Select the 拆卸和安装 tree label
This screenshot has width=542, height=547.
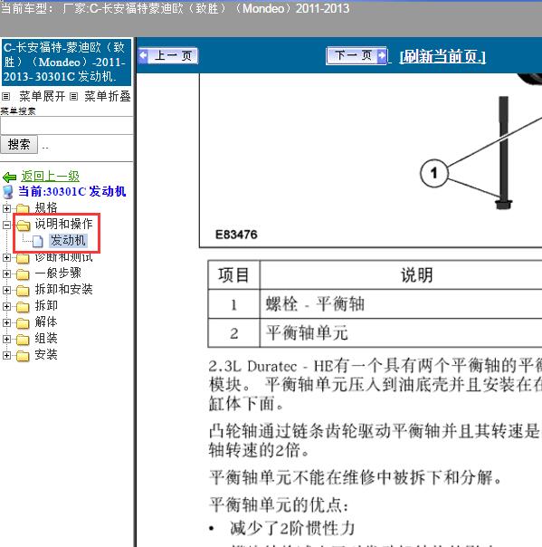(63, 289)
